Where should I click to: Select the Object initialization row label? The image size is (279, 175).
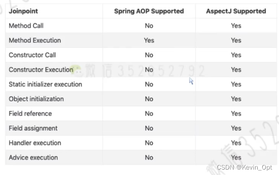click(x=36, y=99)
